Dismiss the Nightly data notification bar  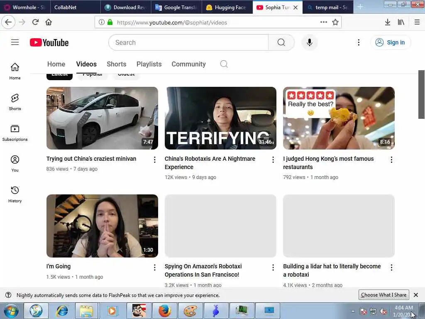point(416,295)
